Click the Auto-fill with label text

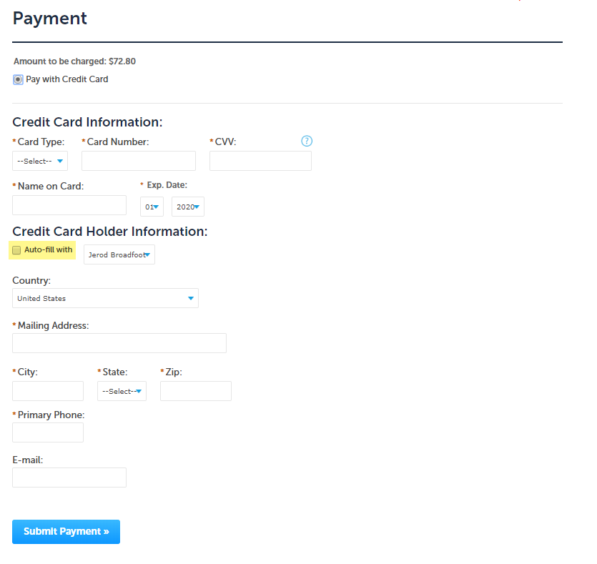(x=49, y=250)
